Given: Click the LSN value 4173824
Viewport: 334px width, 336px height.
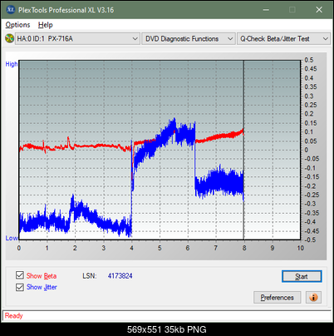Looking at the screenshot, I should [x=120, y=276].
